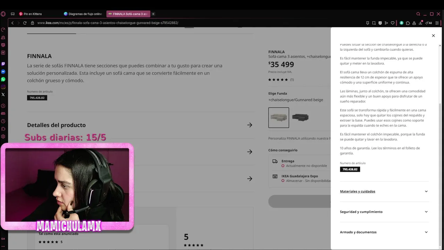Viewport: 444px width, 250px height.
Task: Click the snapshot capture icon in address bar
Action: (374, 23)
